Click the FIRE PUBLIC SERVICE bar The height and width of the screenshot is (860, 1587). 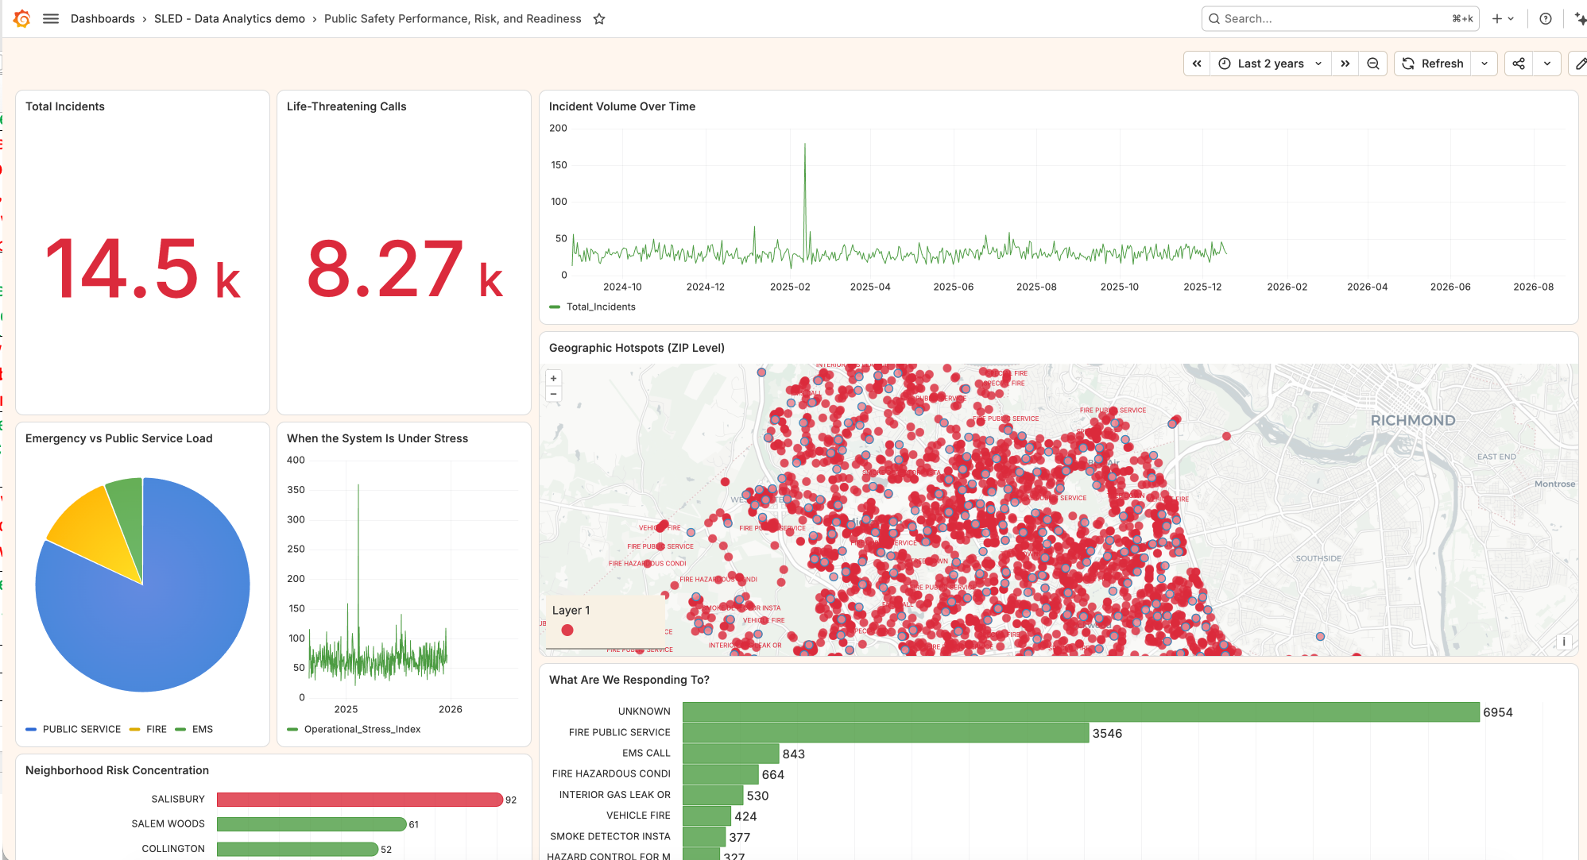point(885,733)
